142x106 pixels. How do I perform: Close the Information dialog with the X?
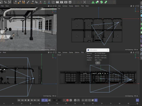pos(107,50)
